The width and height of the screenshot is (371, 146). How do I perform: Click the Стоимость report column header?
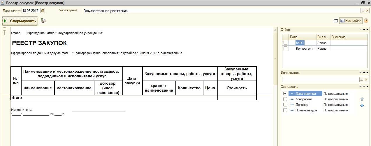(x=237, y=88)
